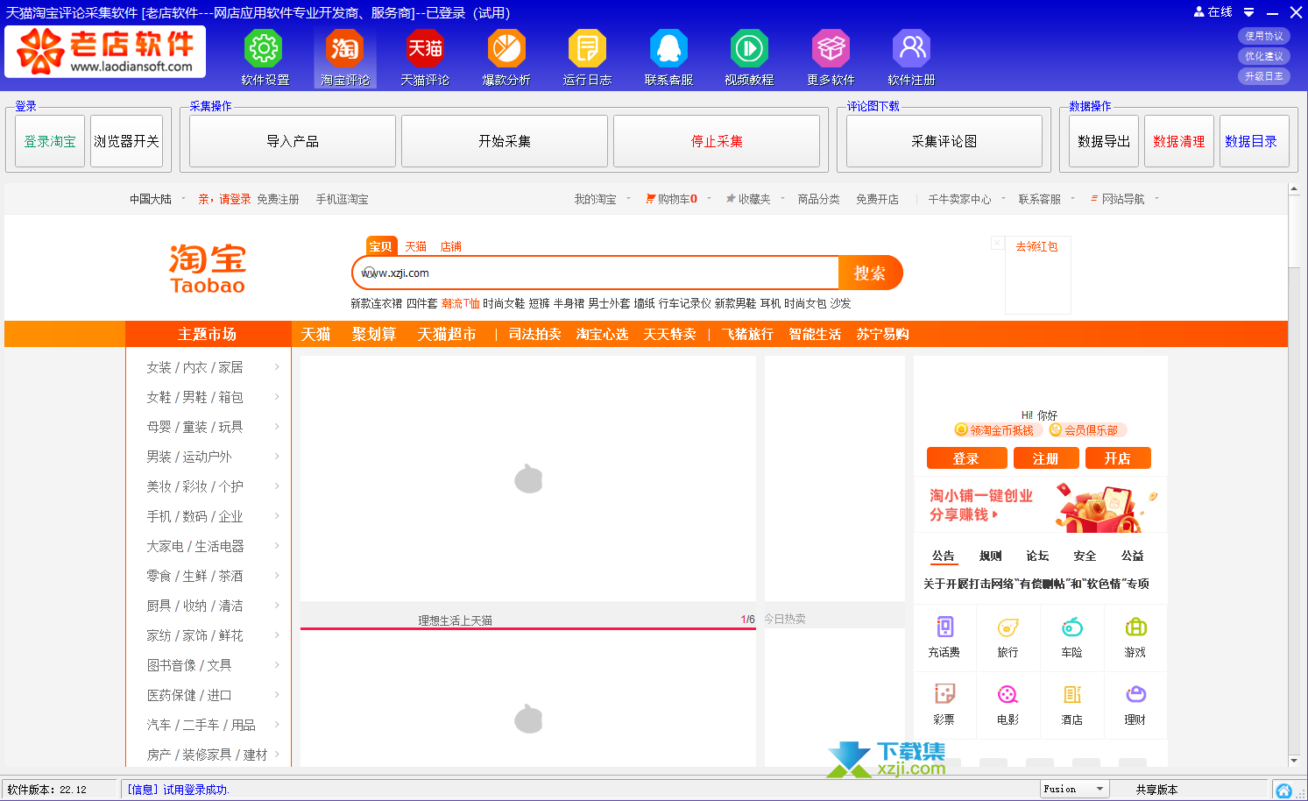Open the 聚划算 navigation link
The image size is (1308, 801).
click(374, 334)
